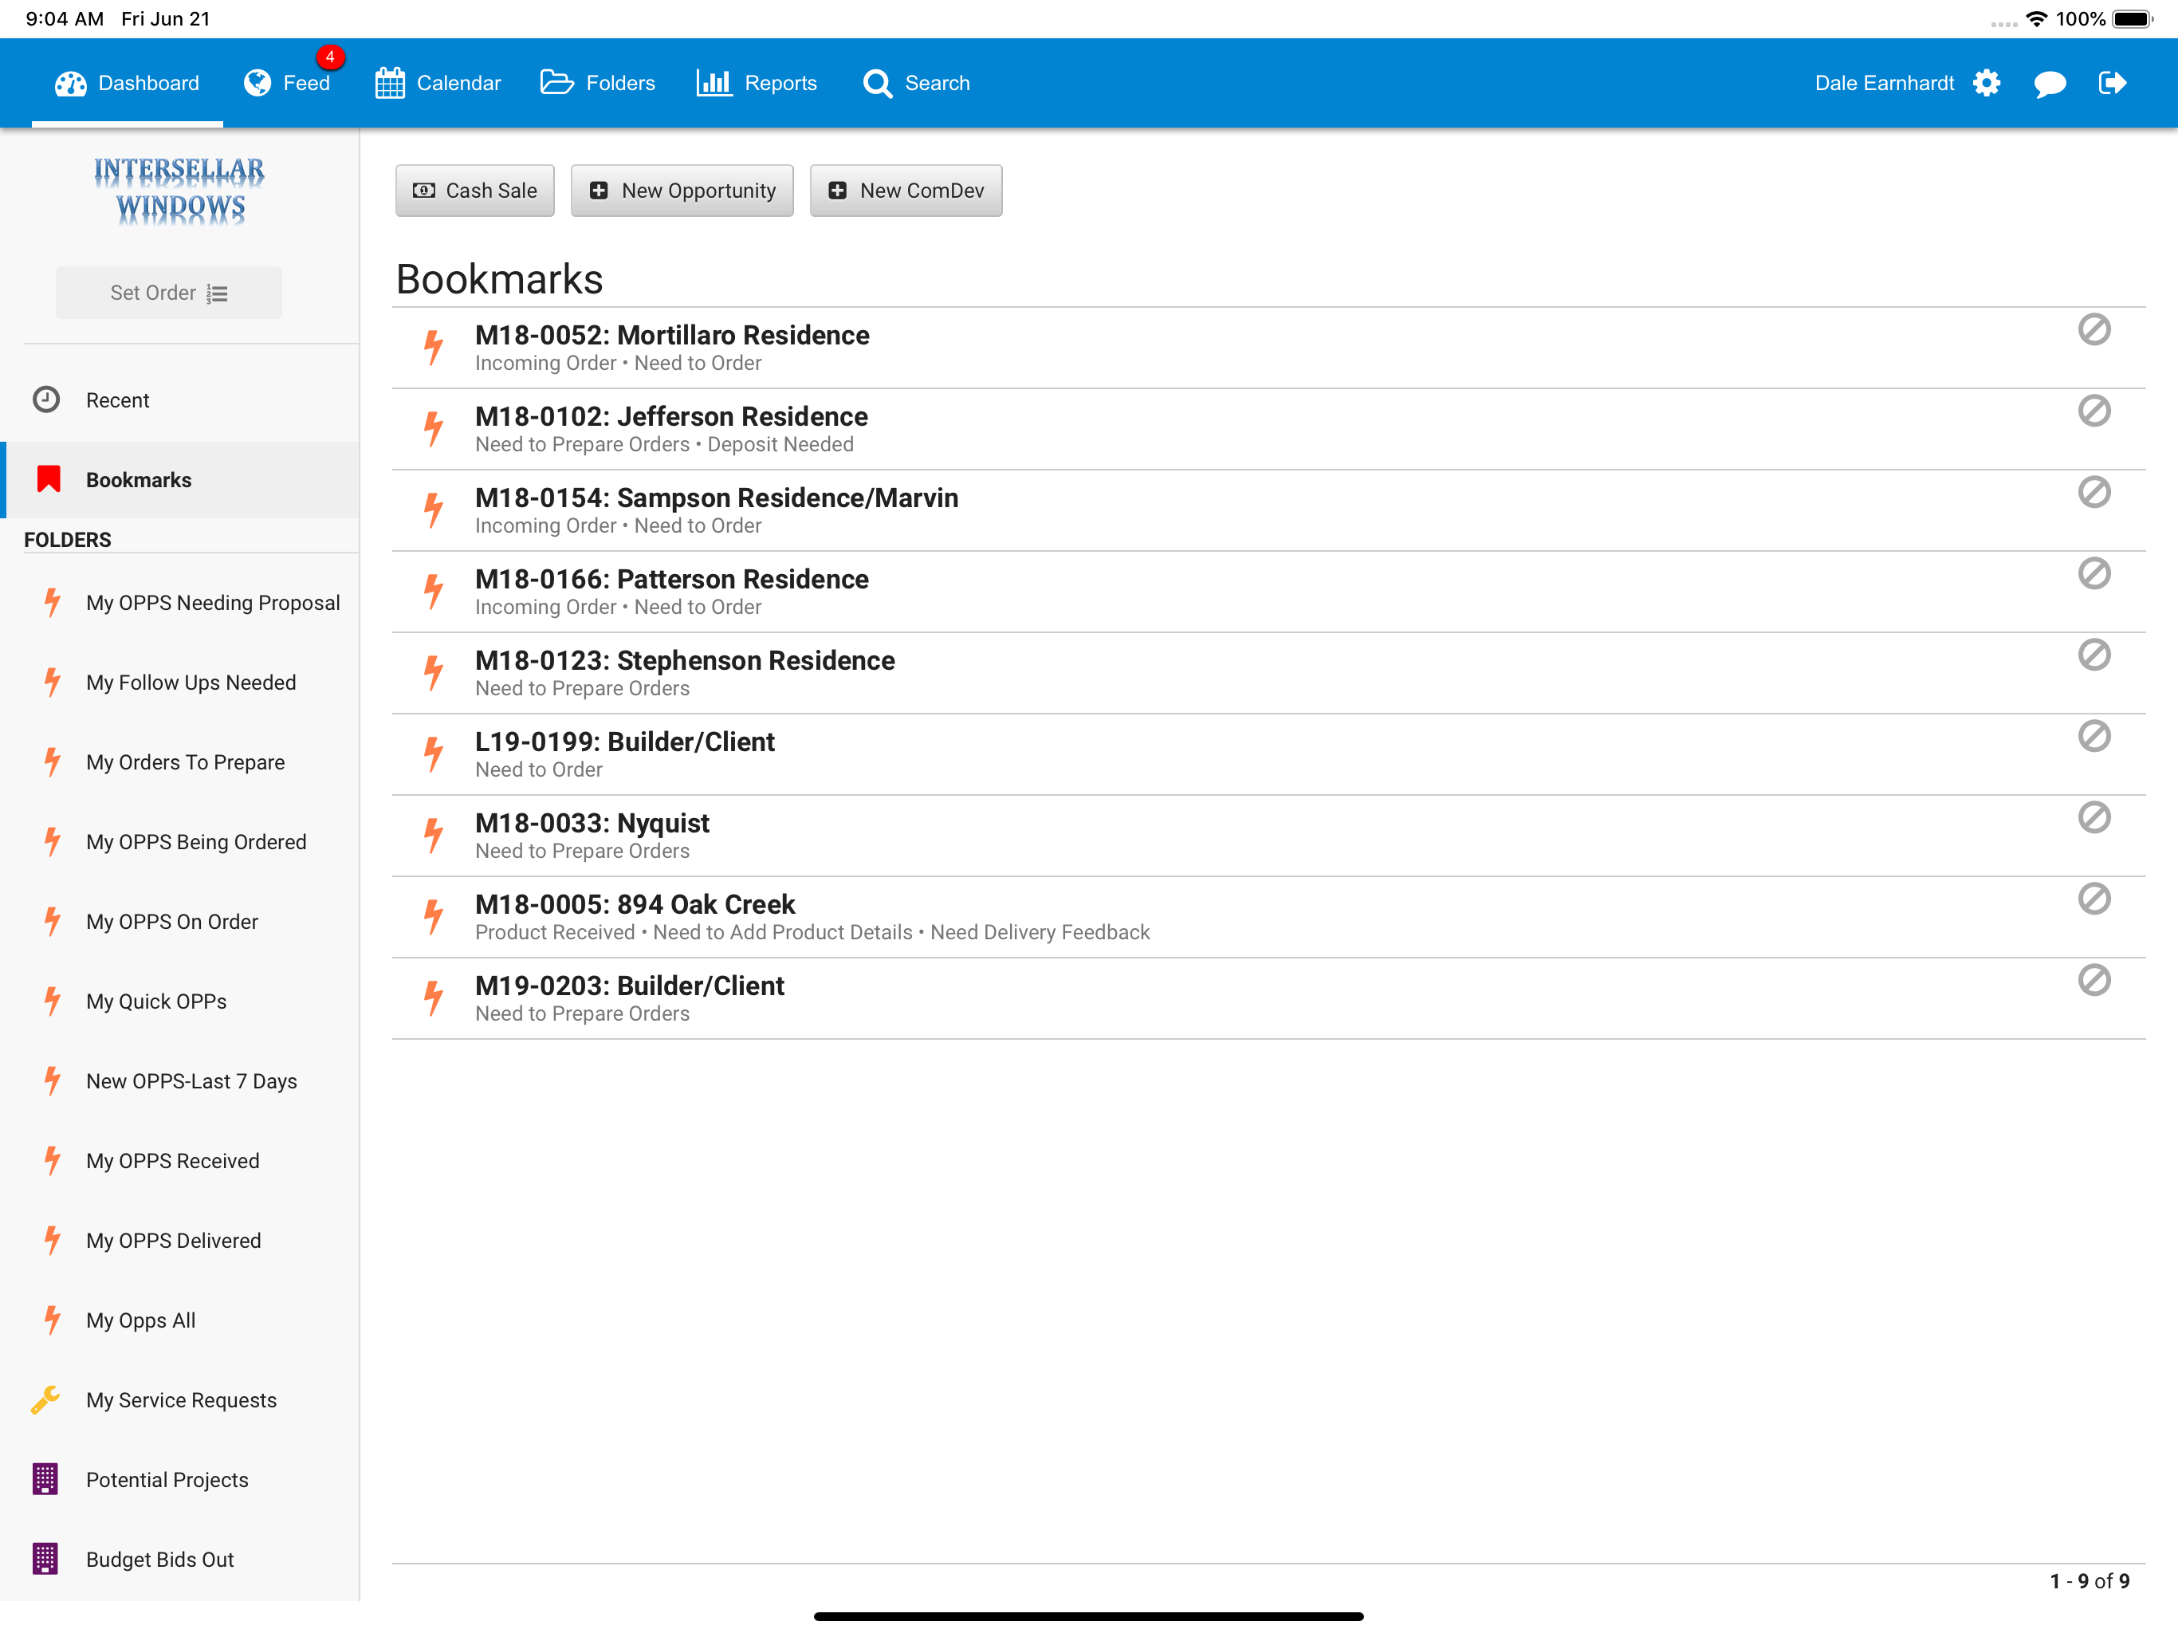This screenshot has height=1633, width=2178.
Task: Remove bookmark for Mortillaro Residence
Action: (x=2094, y=330)
